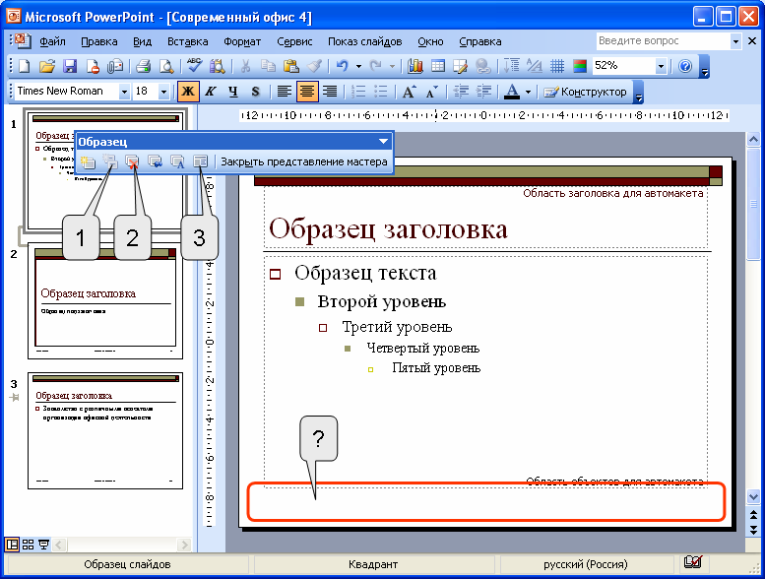This screenshot has width=765, height=579.
Task: Expand the undo history dropdown arrow
Action: [358, 66]
